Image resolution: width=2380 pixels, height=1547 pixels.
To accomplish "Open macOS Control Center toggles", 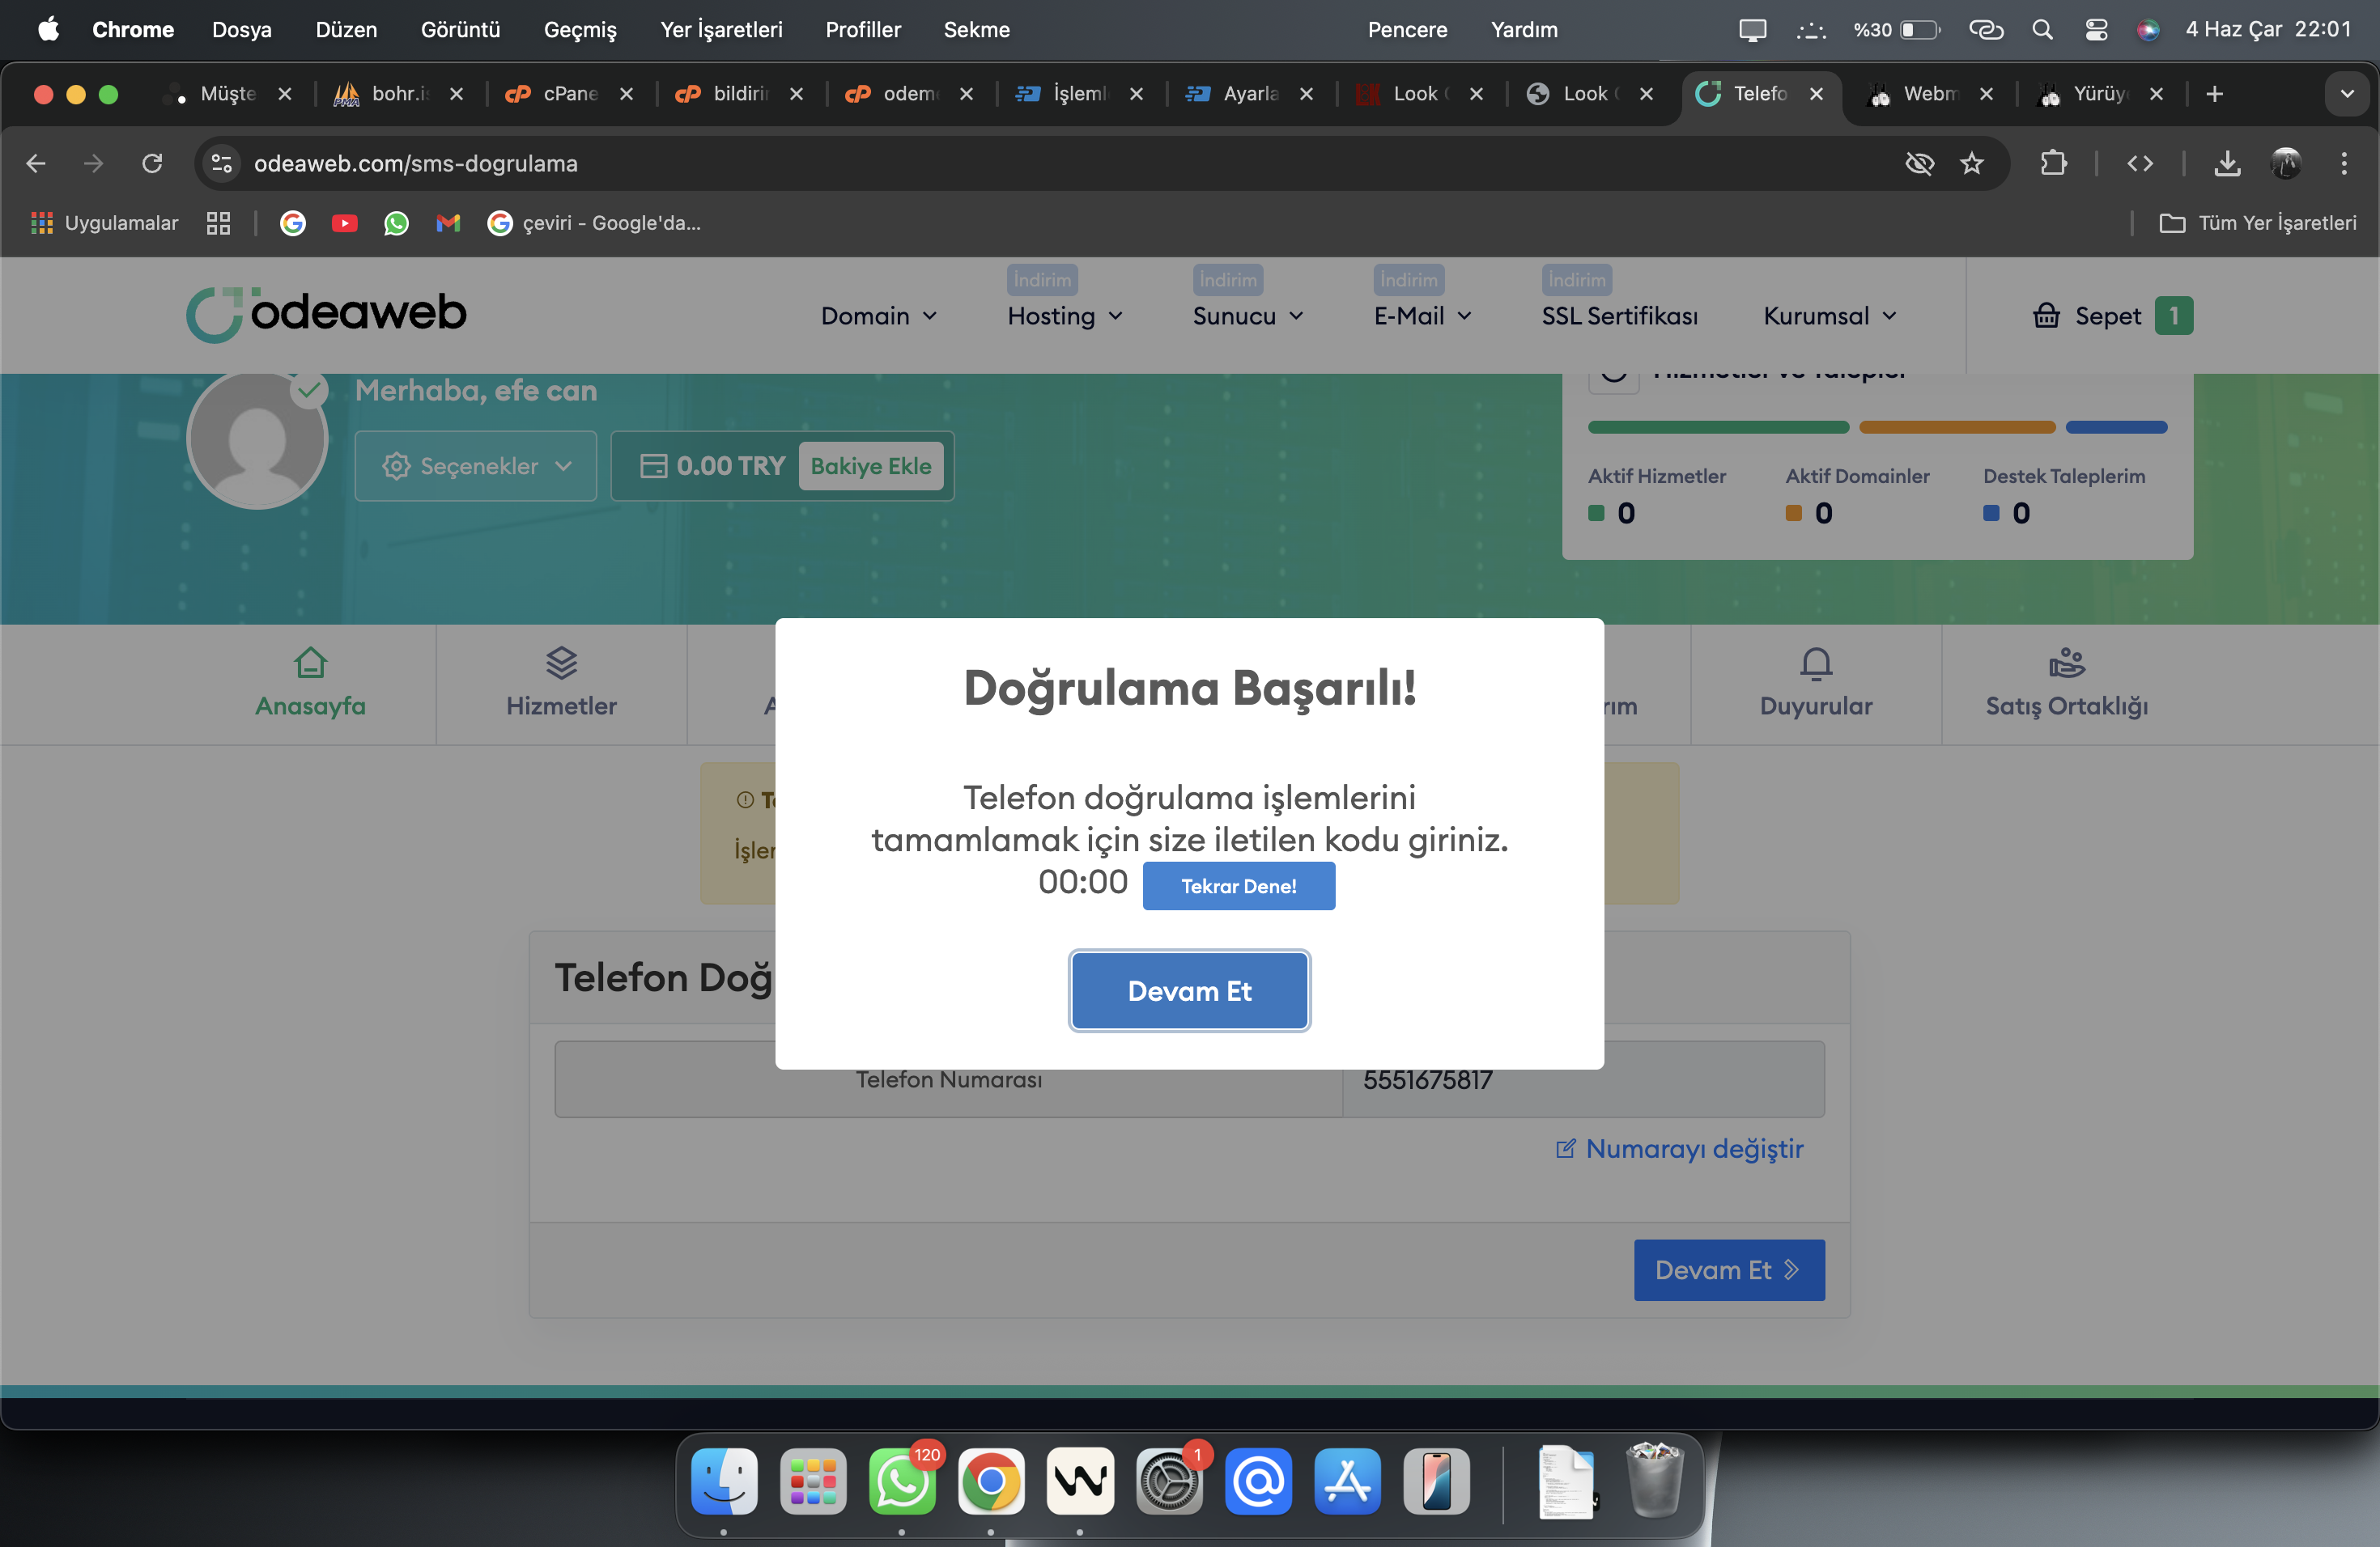I will click(x=2096, y=30).
